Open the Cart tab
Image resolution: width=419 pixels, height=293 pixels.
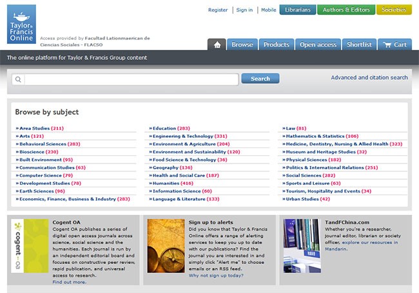click(x=395, y=44)
